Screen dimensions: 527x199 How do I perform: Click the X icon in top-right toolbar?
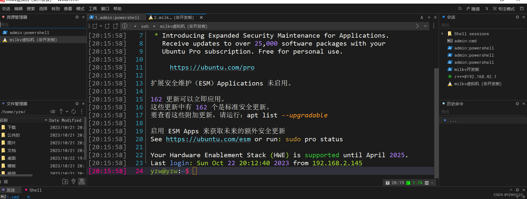click(x=487, y=9)
